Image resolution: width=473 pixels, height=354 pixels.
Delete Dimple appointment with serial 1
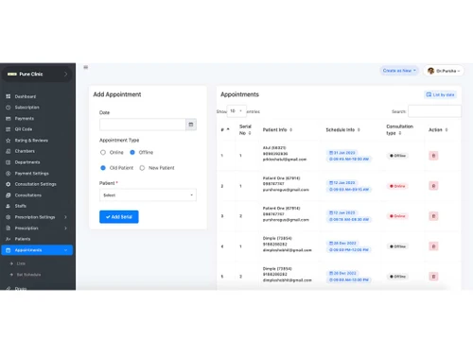[x=433, y=246]
